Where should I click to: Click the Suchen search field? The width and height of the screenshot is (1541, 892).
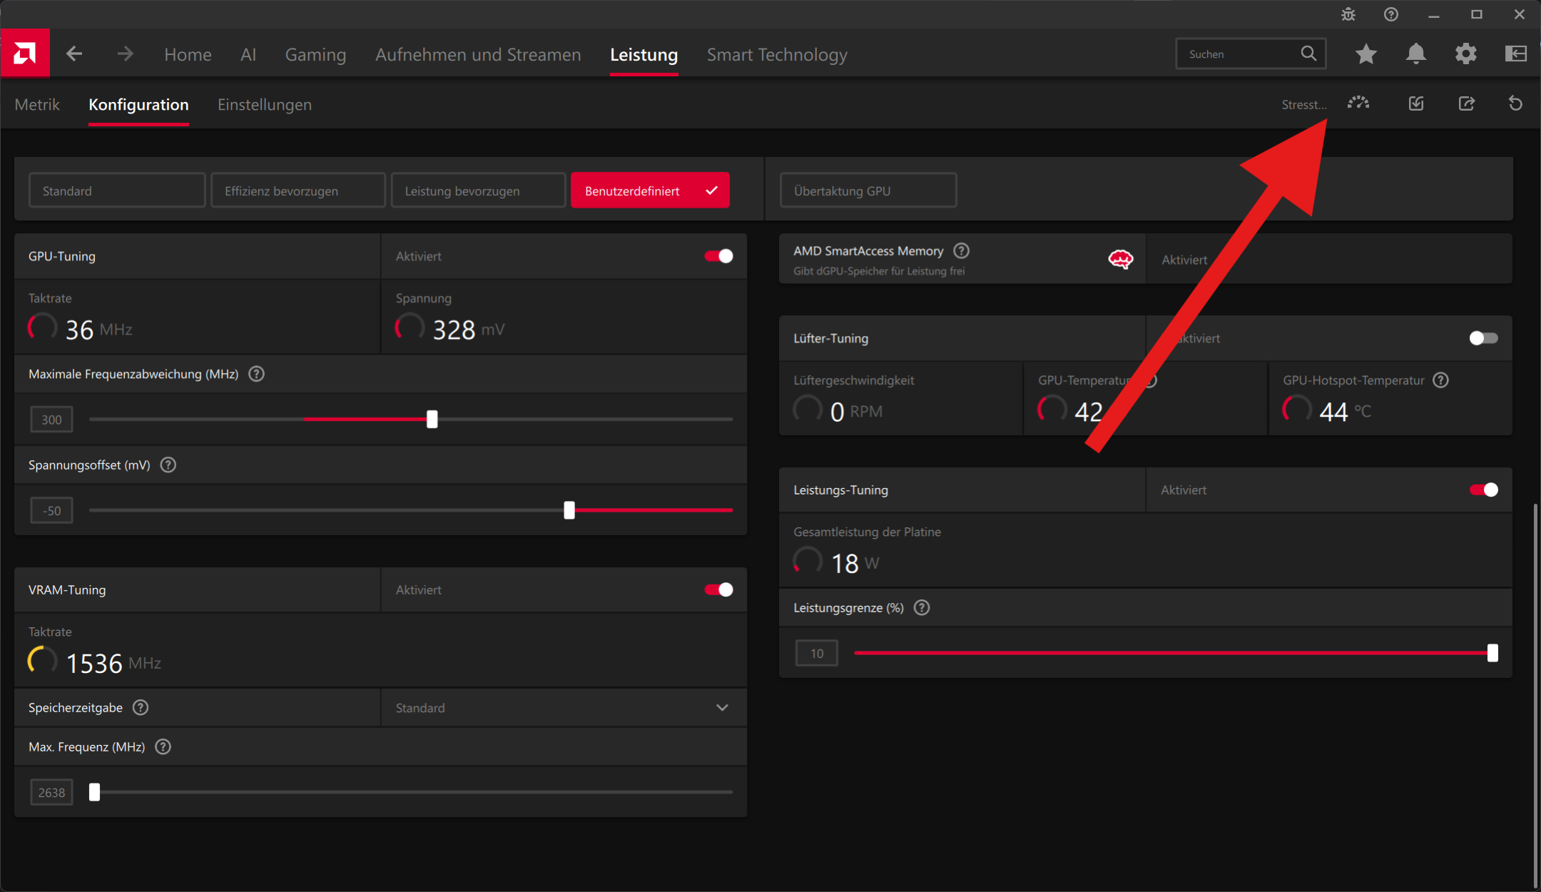click(1251, 54)
